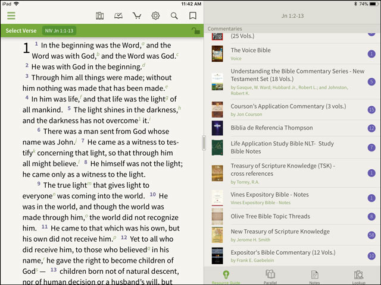Switch to the Lookup tab

tap(358, 277)
